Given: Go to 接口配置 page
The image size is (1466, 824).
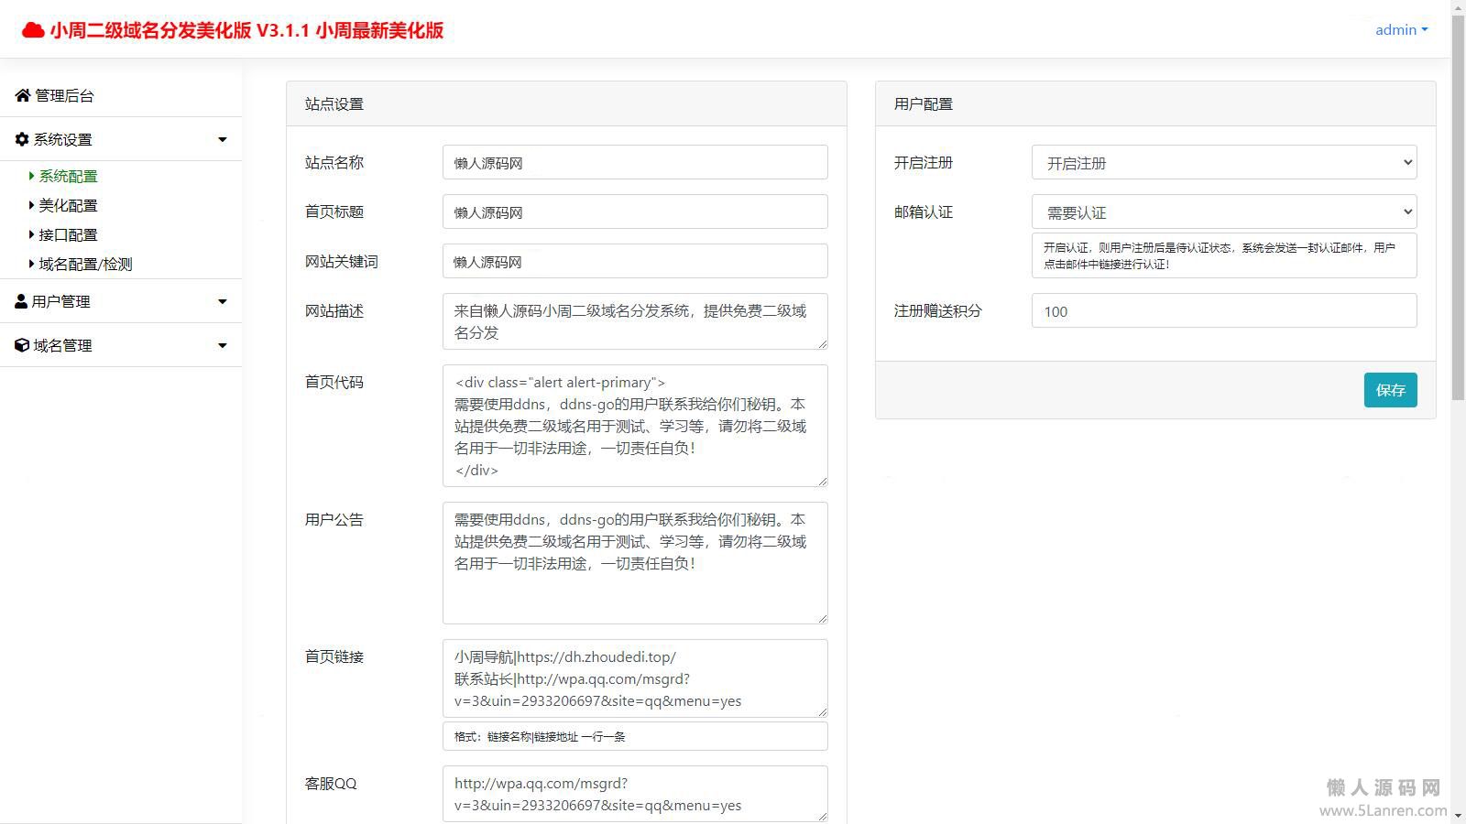Looking at the screenshot, I should tap(68, 234).
